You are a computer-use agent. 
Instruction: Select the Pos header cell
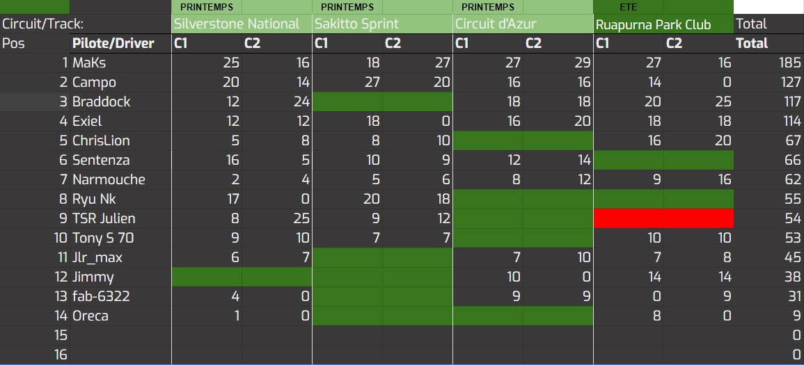14,43
